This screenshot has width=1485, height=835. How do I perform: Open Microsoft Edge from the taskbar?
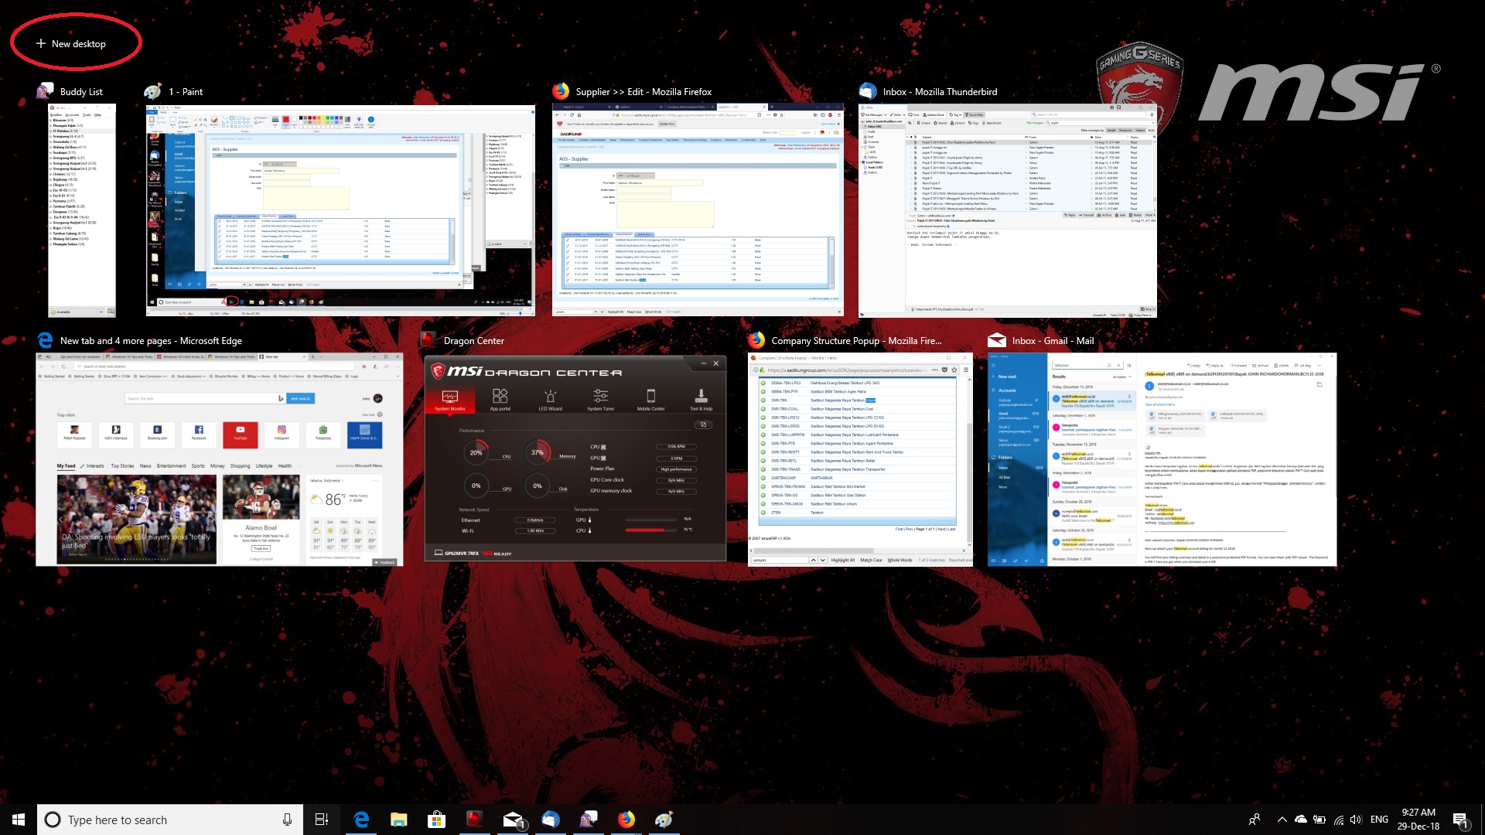tap(361, 820)
